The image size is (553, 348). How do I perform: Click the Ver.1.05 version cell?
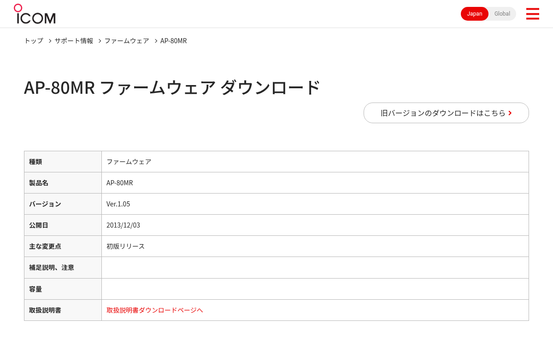pos(315,204)
